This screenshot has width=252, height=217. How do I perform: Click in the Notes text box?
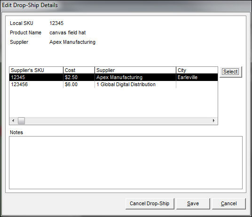[126, 162]
